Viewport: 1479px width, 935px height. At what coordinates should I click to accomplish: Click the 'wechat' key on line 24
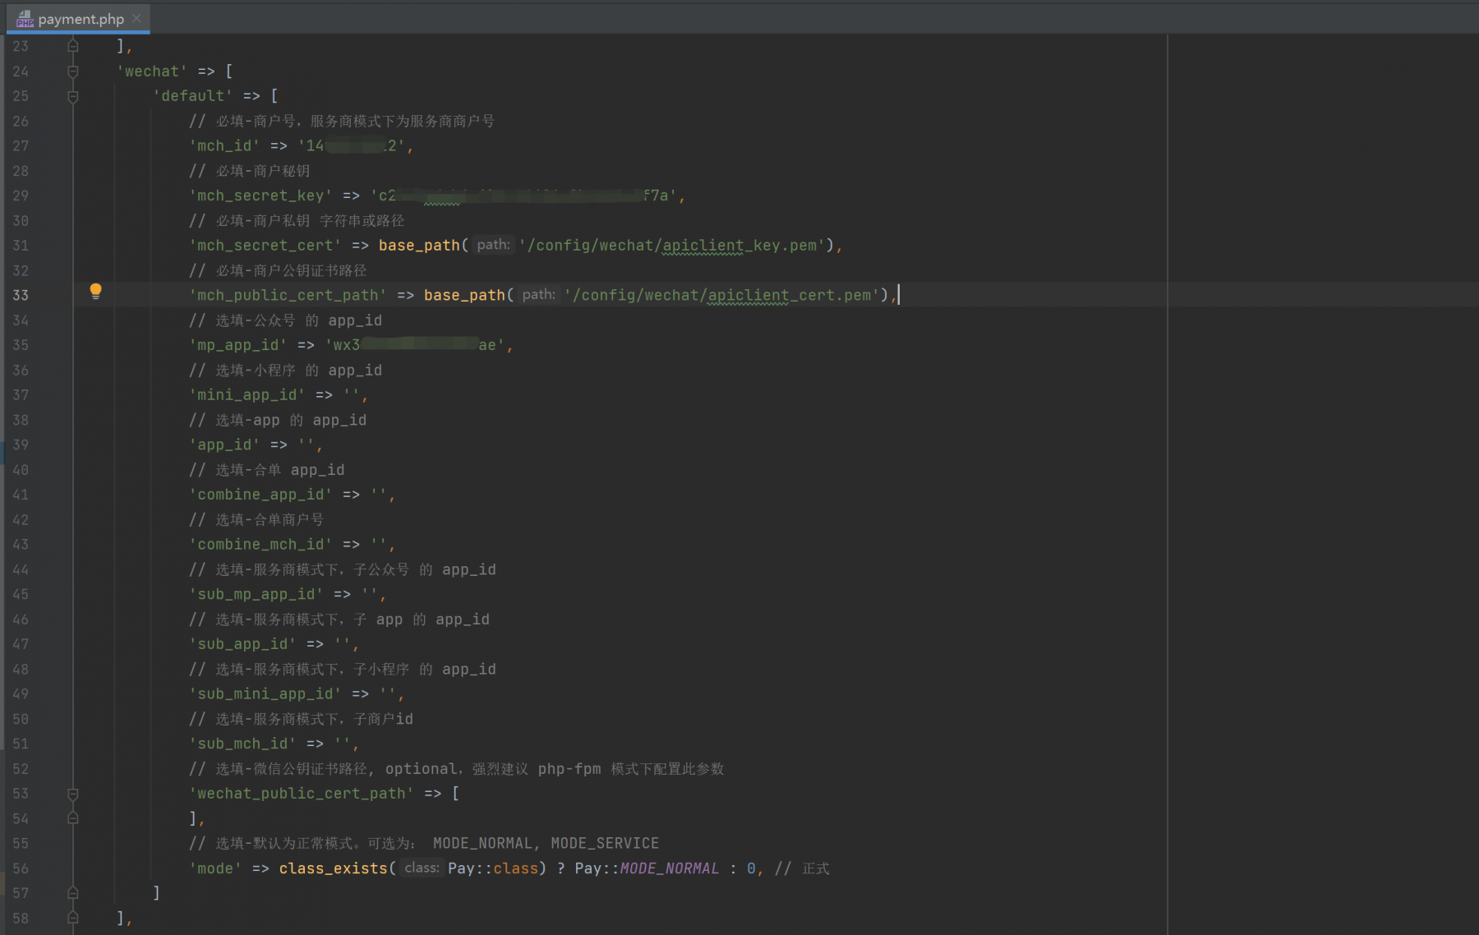[152, 71]
